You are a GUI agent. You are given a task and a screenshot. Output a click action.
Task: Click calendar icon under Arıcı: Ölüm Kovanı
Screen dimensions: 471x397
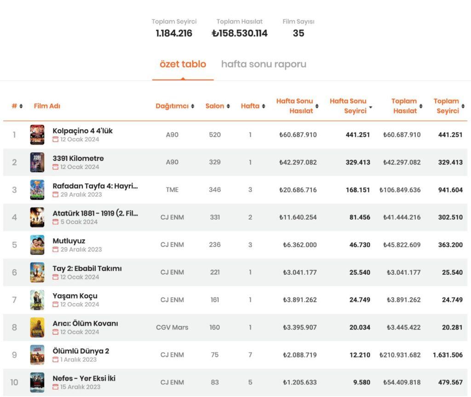click(56, 332)
